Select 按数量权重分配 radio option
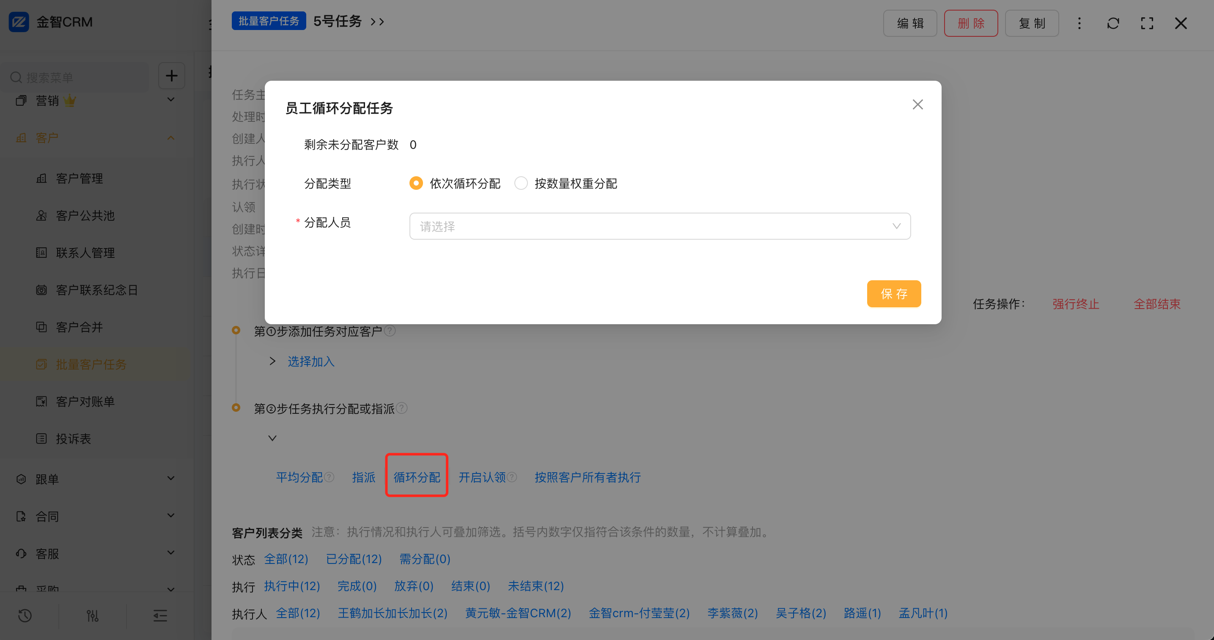 (521, 183)
